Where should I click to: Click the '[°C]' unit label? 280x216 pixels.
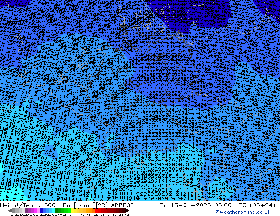[x=102, y=205]
